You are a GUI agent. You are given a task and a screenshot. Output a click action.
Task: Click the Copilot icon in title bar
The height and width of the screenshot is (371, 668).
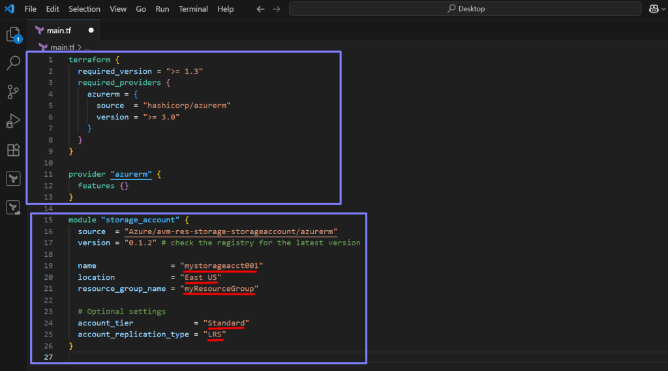654,9
